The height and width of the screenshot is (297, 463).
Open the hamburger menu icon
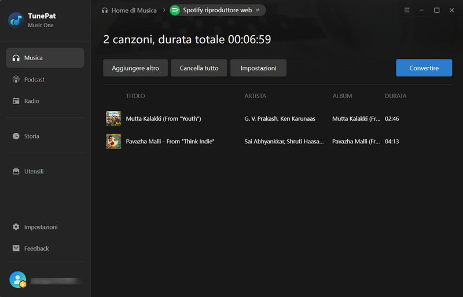point(407,10)
